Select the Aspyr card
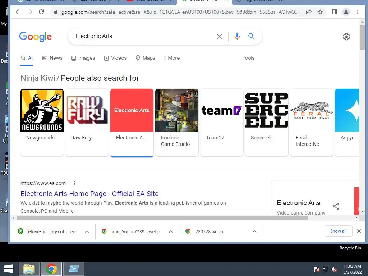Image resolution: width=368 pixels, height=276 pixels. [347, 122]
